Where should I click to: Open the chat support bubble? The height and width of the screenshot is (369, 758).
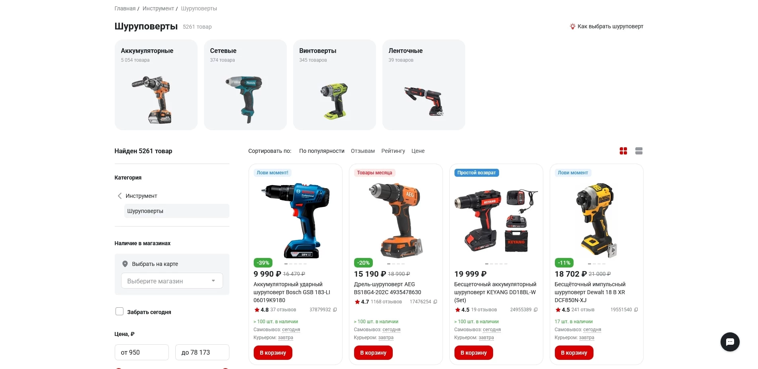tap(730, 342)
